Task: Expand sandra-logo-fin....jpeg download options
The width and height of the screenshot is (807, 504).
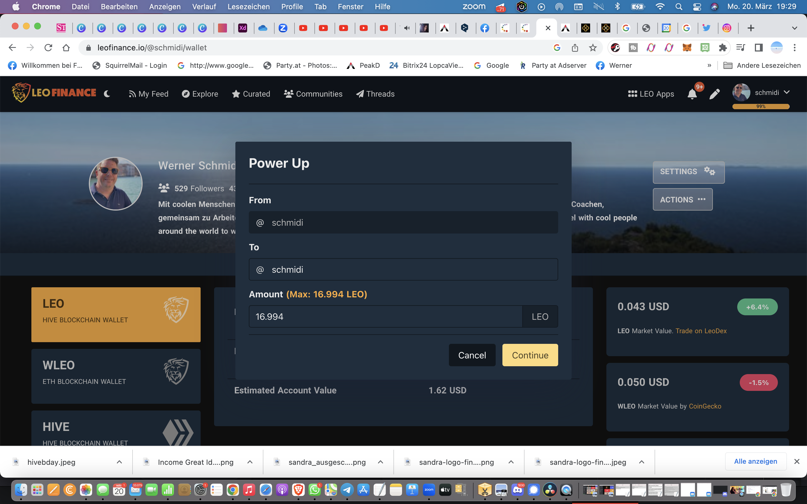Action: click(x=641, y=462)
